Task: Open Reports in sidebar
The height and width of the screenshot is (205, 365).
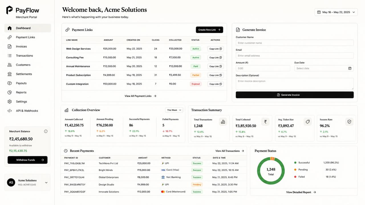Action: 28,92
